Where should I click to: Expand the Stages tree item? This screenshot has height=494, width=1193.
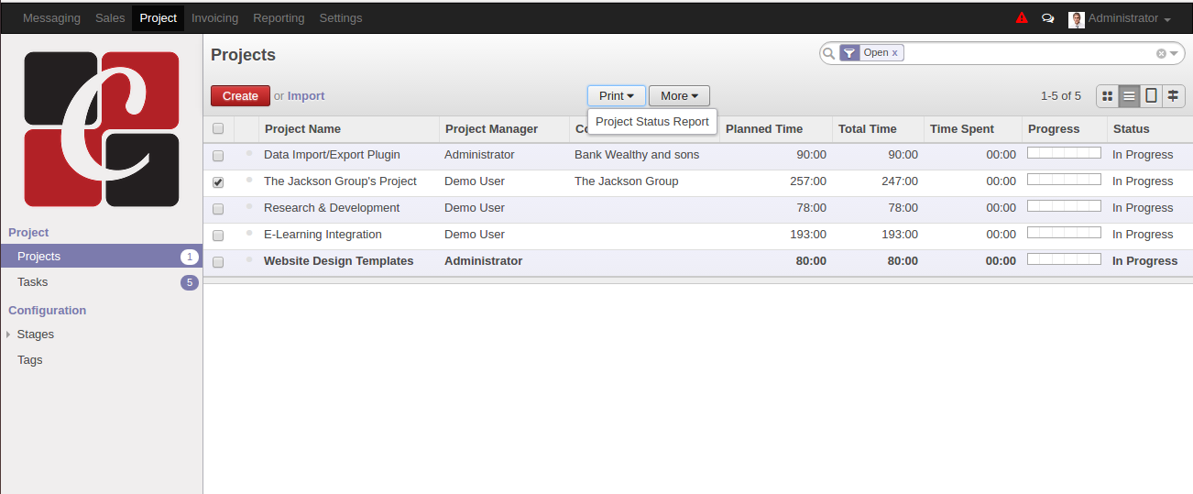pos(8,335)
